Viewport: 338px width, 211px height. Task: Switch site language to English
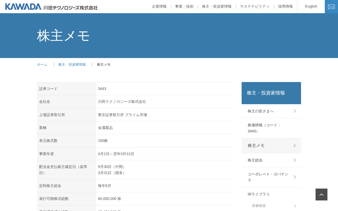311,7
